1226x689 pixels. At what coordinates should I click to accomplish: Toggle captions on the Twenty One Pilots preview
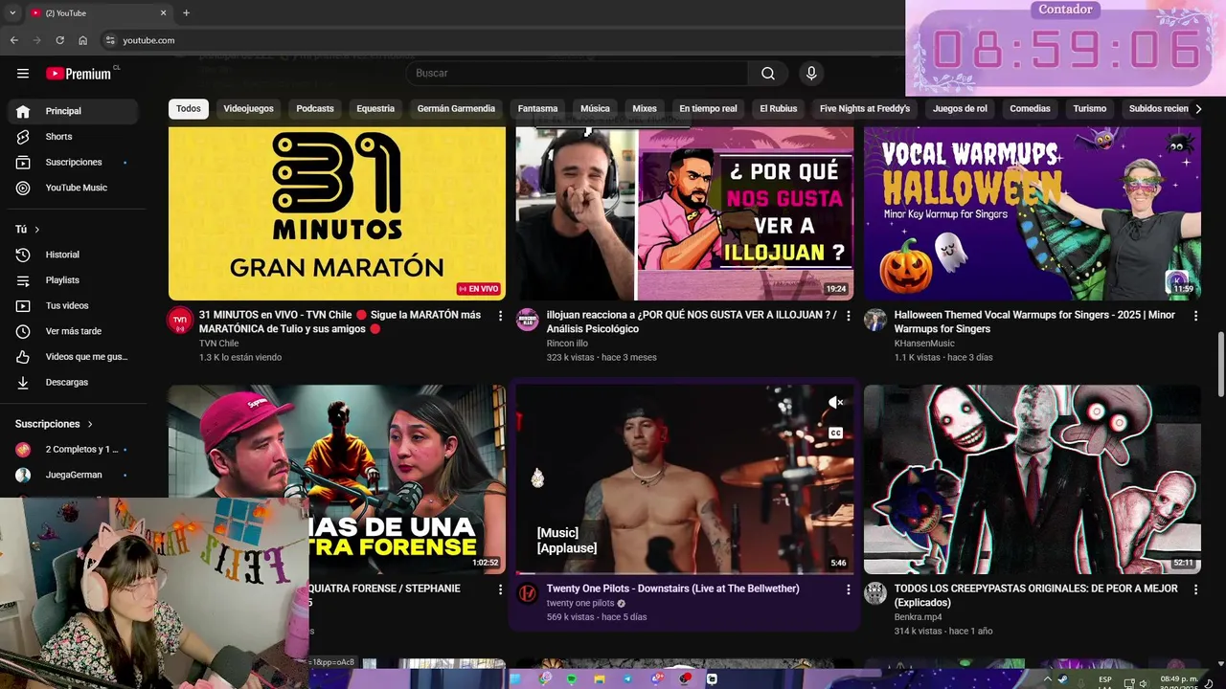coord(835,433)
